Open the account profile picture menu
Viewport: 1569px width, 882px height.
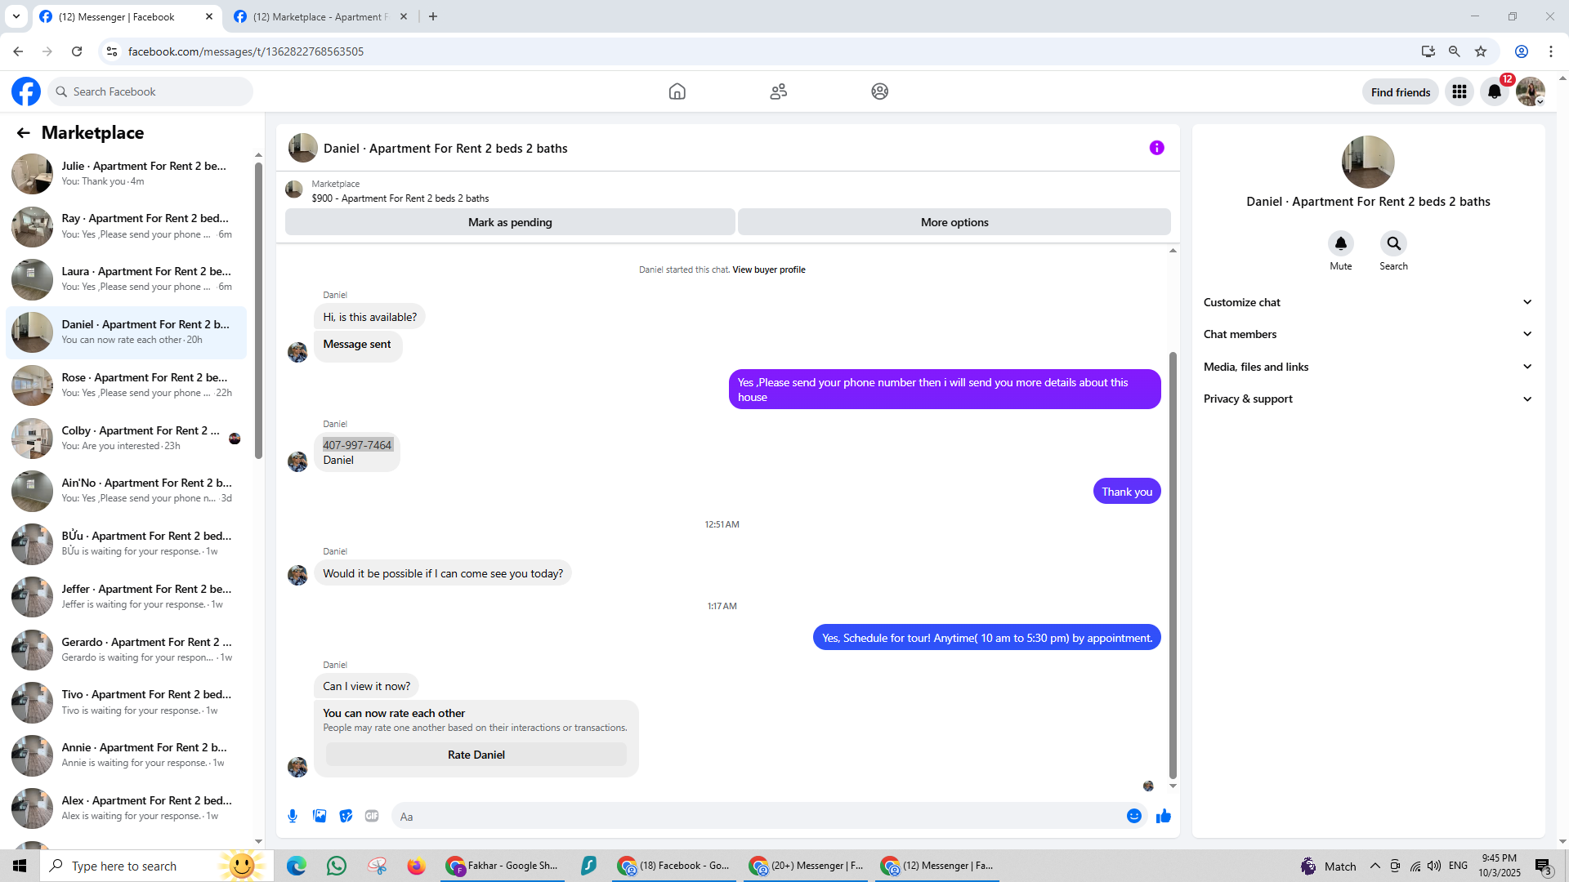click(1531, 92)
